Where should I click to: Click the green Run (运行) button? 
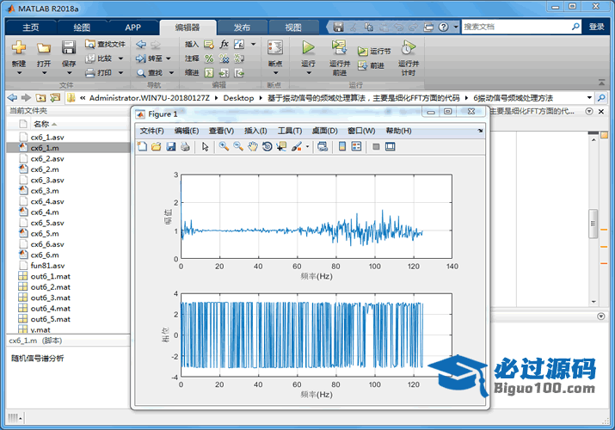pyautogui.click(x=308, y=48)
